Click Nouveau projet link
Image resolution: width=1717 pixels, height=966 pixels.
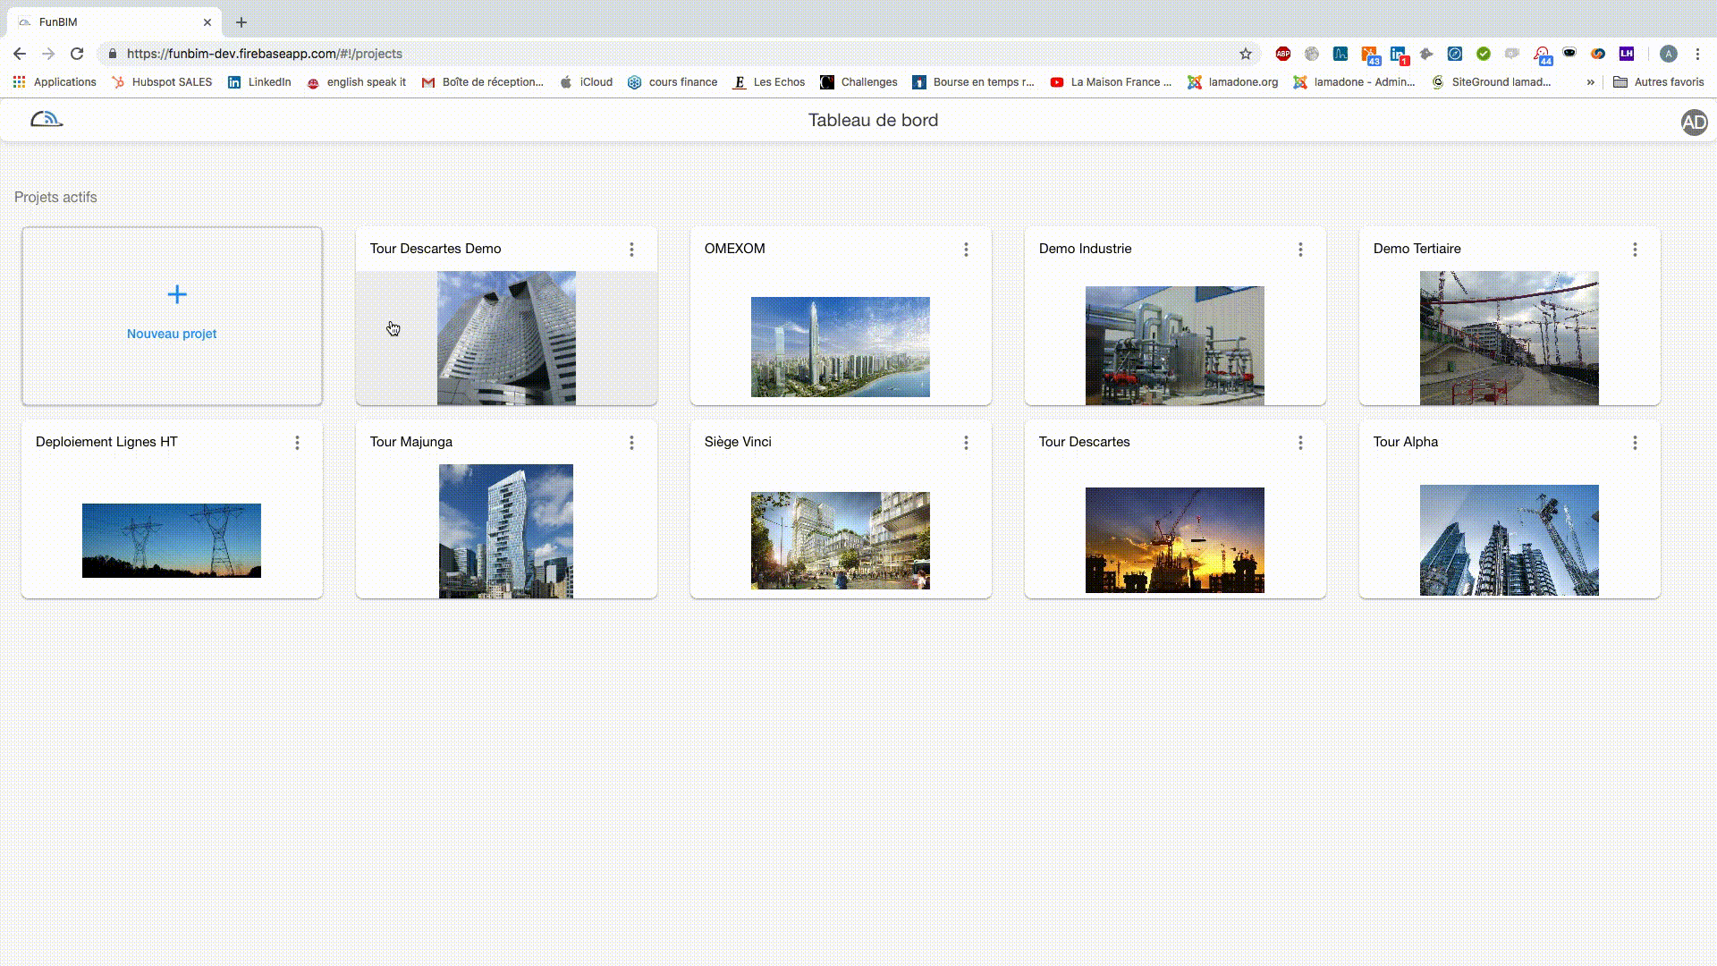pos(172,334)
